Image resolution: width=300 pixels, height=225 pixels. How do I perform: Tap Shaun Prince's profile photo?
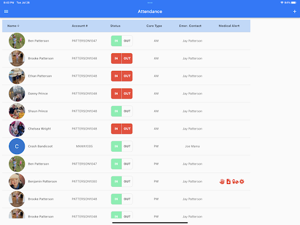17,111
